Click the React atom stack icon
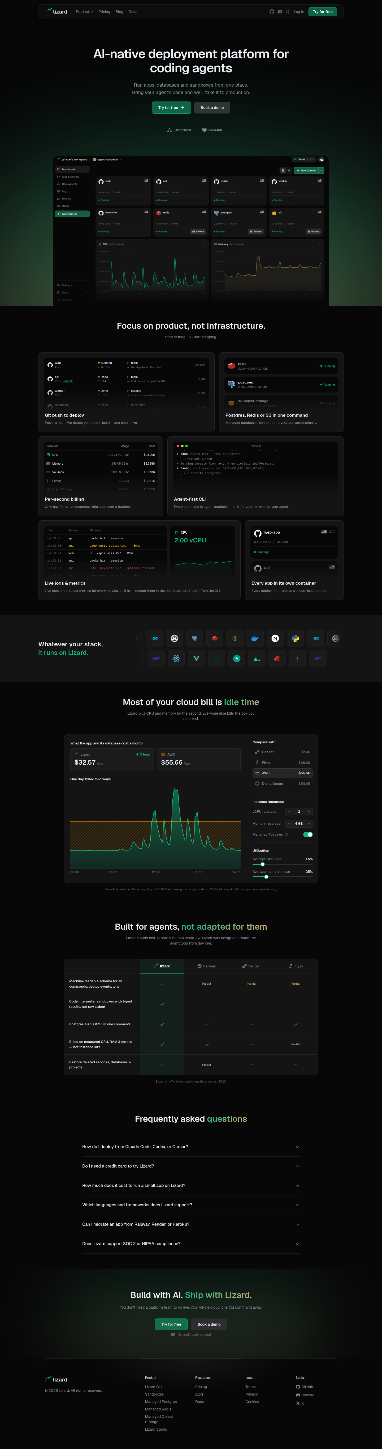 point(176,659)
